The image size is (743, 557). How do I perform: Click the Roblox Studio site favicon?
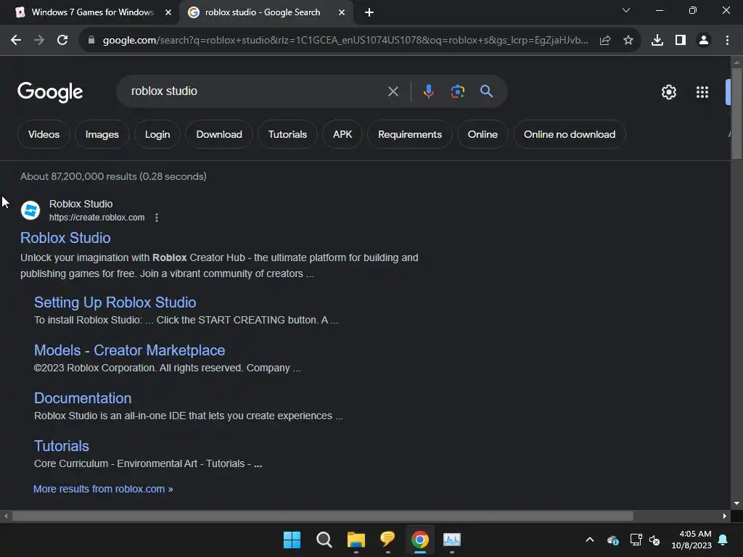click(30, 210)
